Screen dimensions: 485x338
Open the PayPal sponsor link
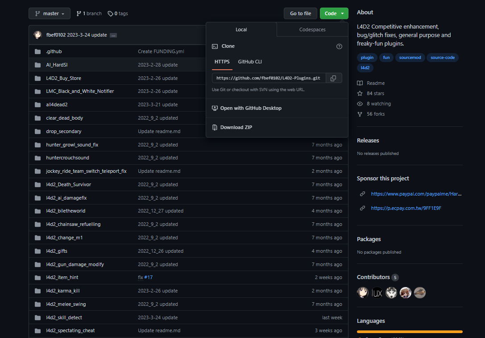[x=416, y=194]
